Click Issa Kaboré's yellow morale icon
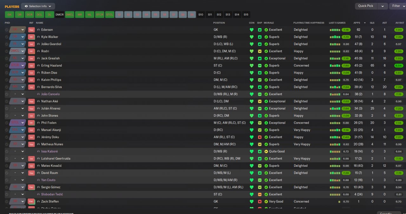Image resolution: width=406 pixels, height=214 pixels. pyautogui.click(x=266, y=152)
